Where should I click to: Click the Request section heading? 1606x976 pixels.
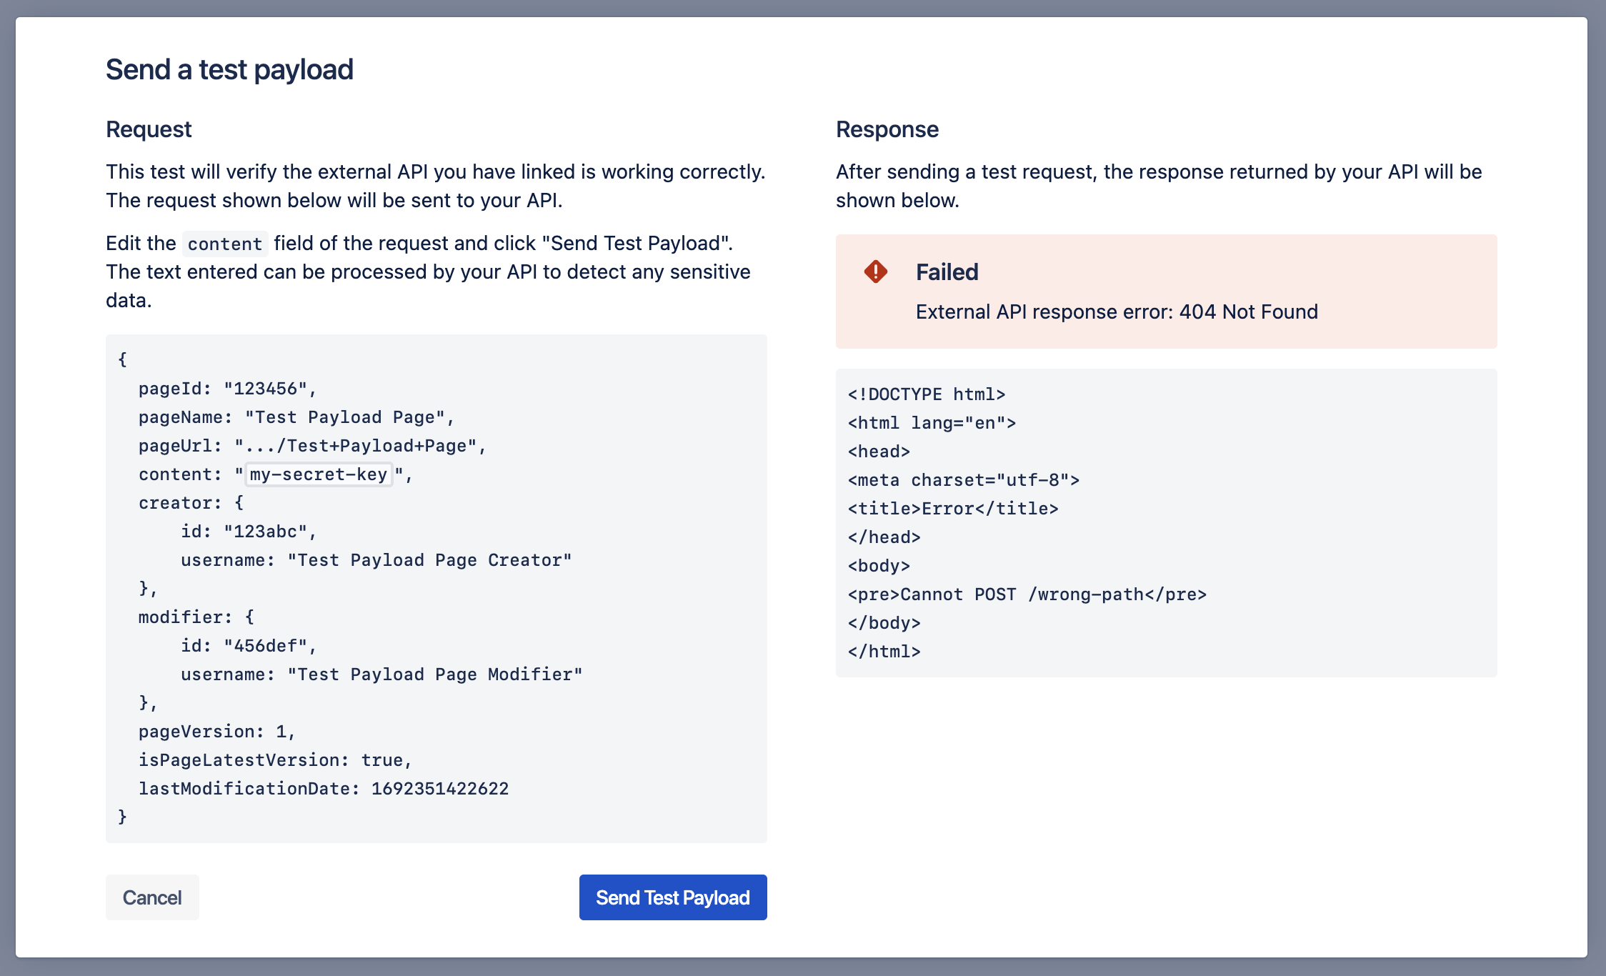149,129
